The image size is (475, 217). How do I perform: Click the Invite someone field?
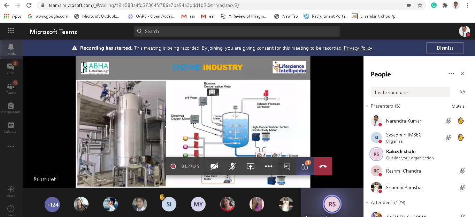click(x=410, y=92)
